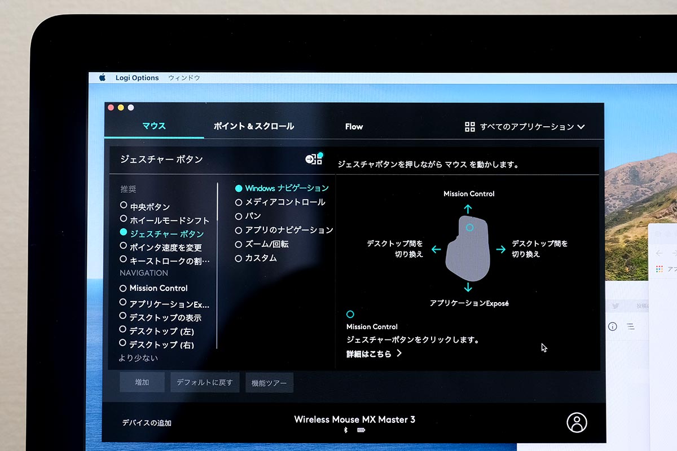Click the right arrow beside mouse

tap(501, 249)
